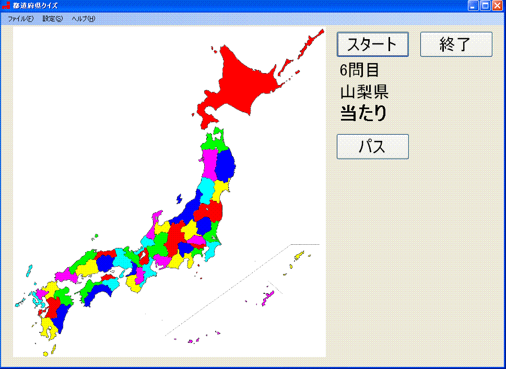This screenshot has width=506, height=369.
Task: Click the パス button to skip question
Action: (373, 147)
